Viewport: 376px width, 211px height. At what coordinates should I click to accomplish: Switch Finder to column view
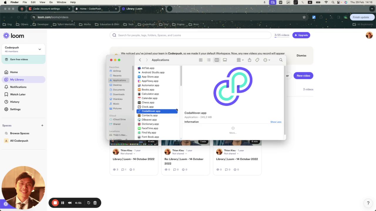[x=217, y=60]
